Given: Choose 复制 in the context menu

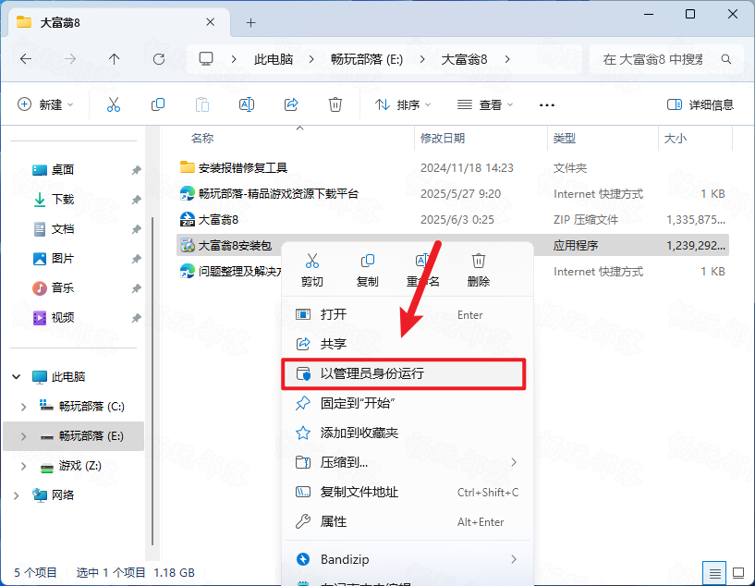Looking at the screenshot, I should [368, 270].
